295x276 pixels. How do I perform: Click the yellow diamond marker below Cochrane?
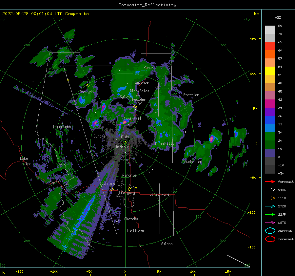[x=112, y=189]
